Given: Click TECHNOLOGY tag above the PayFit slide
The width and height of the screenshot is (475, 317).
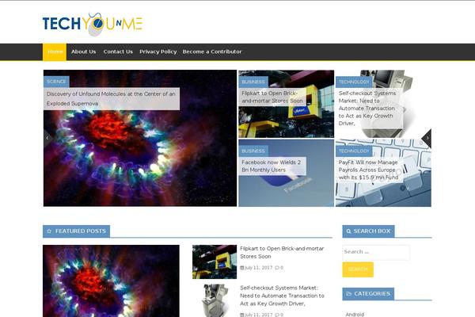Looking at the screenshot, I should [354, 151].
